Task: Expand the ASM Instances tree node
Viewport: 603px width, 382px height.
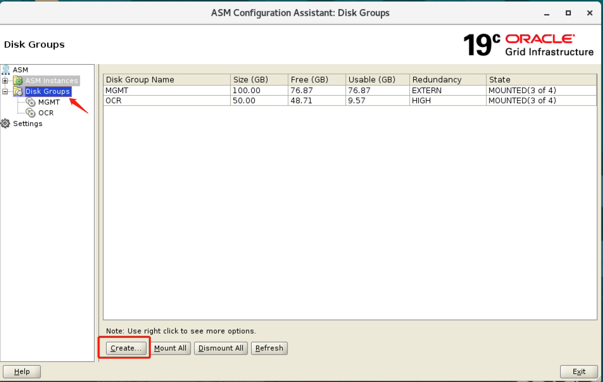Action: [x=5, y=81]
